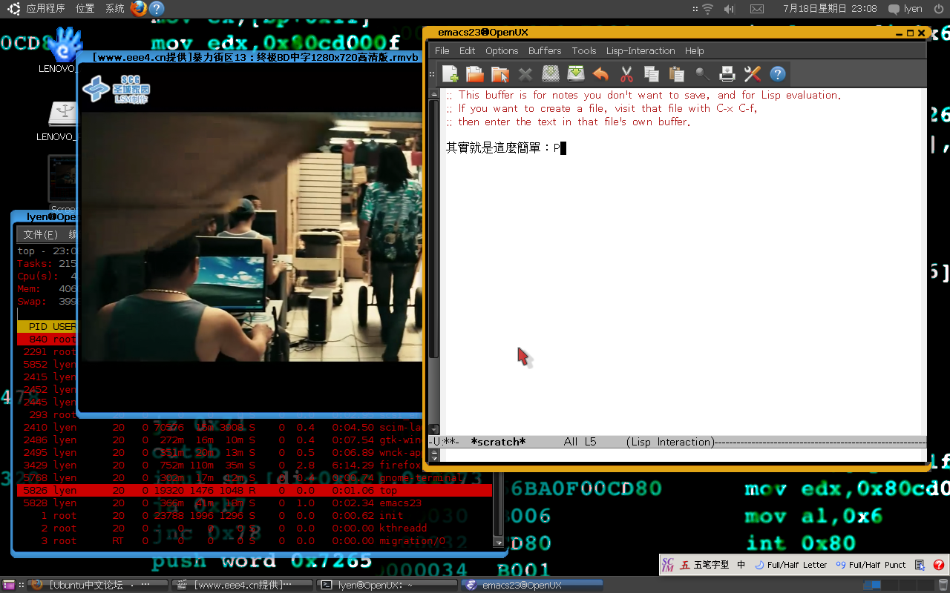Open the blue hand LENOVO desktop icon
The height and width of the screenshot is (593, 950).
[x=63, y=44]
